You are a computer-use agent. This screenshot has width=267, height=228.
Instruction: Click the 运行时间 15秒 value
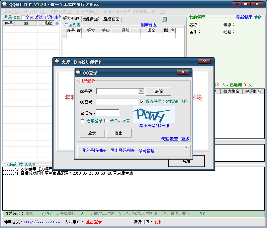[x=158, y=222]
